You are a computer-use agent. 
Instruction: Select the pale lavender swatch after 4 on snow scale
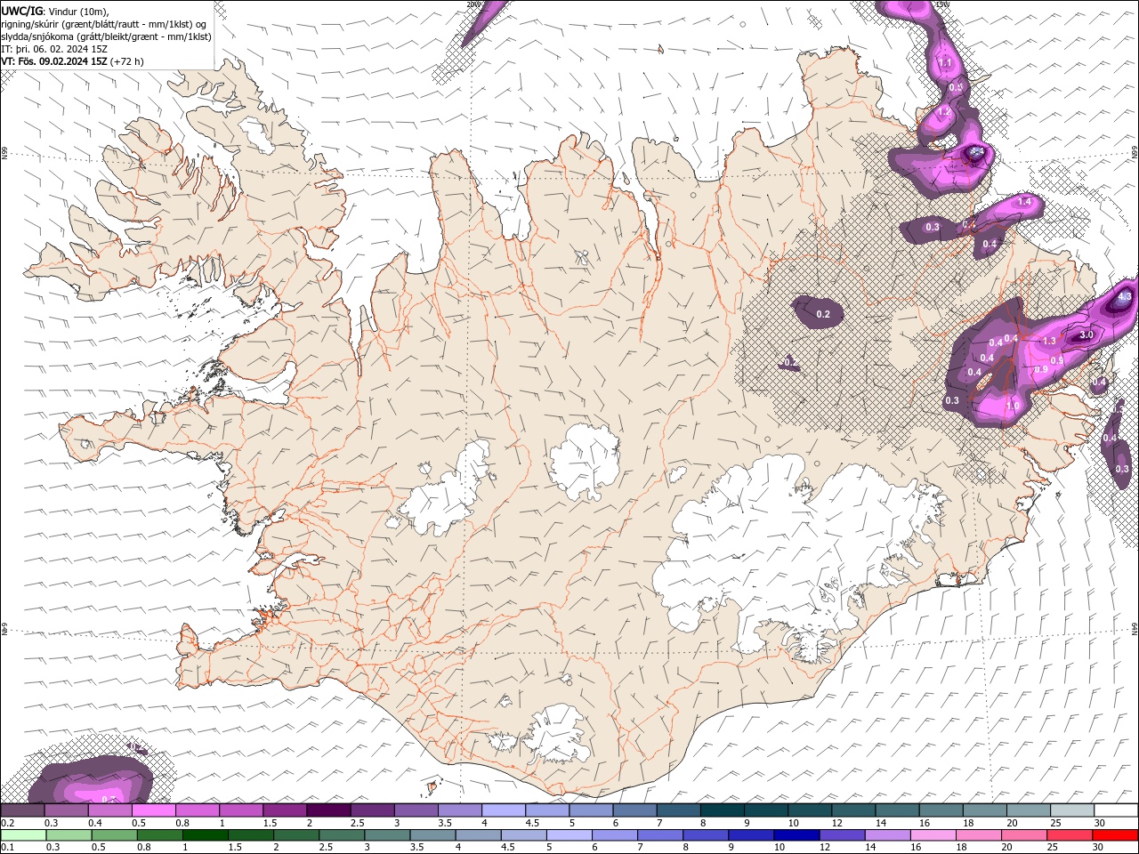tap(504, 810)
